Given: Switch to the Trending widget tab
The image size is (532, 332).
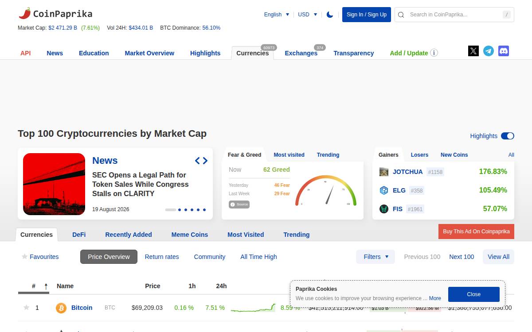Looking at the screenshot, I should tap(328, 155).
